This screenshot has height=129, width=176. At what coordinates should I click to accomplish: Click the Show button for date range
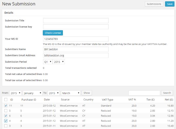pyautogui.click(x=87, y=93)
